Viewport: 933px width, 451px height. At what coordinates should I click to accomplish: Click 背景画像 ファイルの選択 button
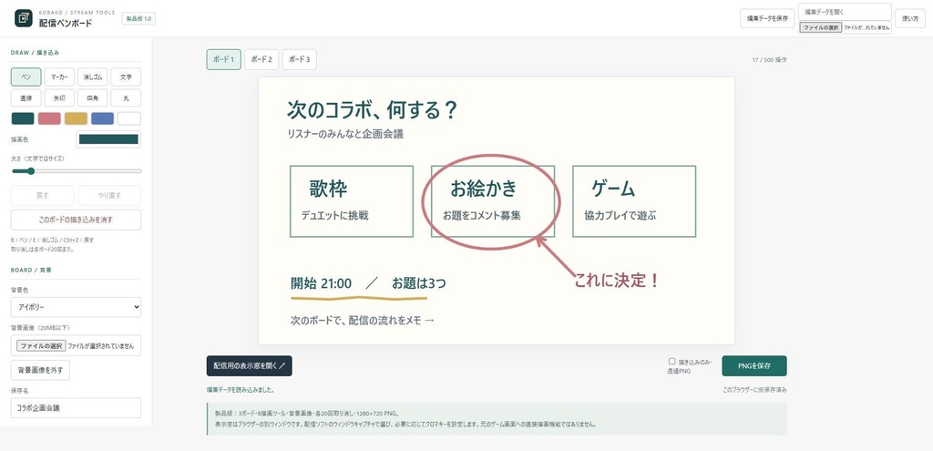(x=40, y=345)
